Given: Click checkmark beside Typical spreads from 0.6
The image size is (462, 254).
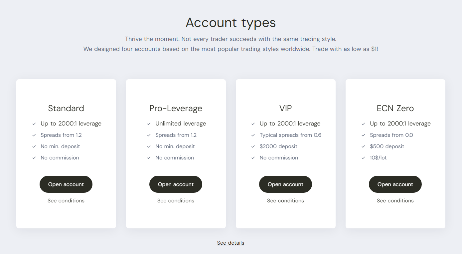Looking at the screenshot, I should click(253, 135).
